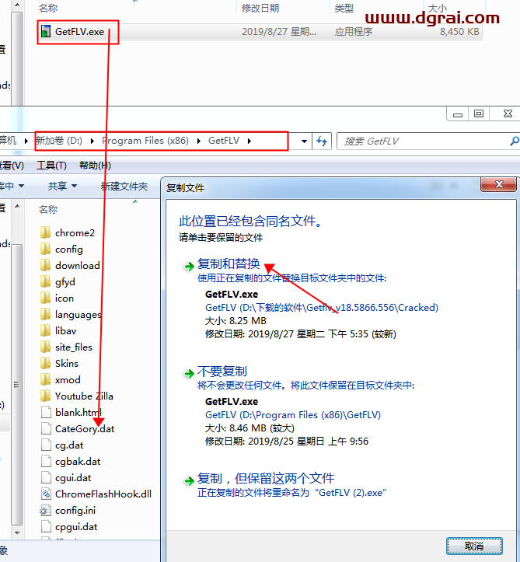Open the 共享 dropdown in the toolbar
The image size is (520, 562).
coord(63,186)
